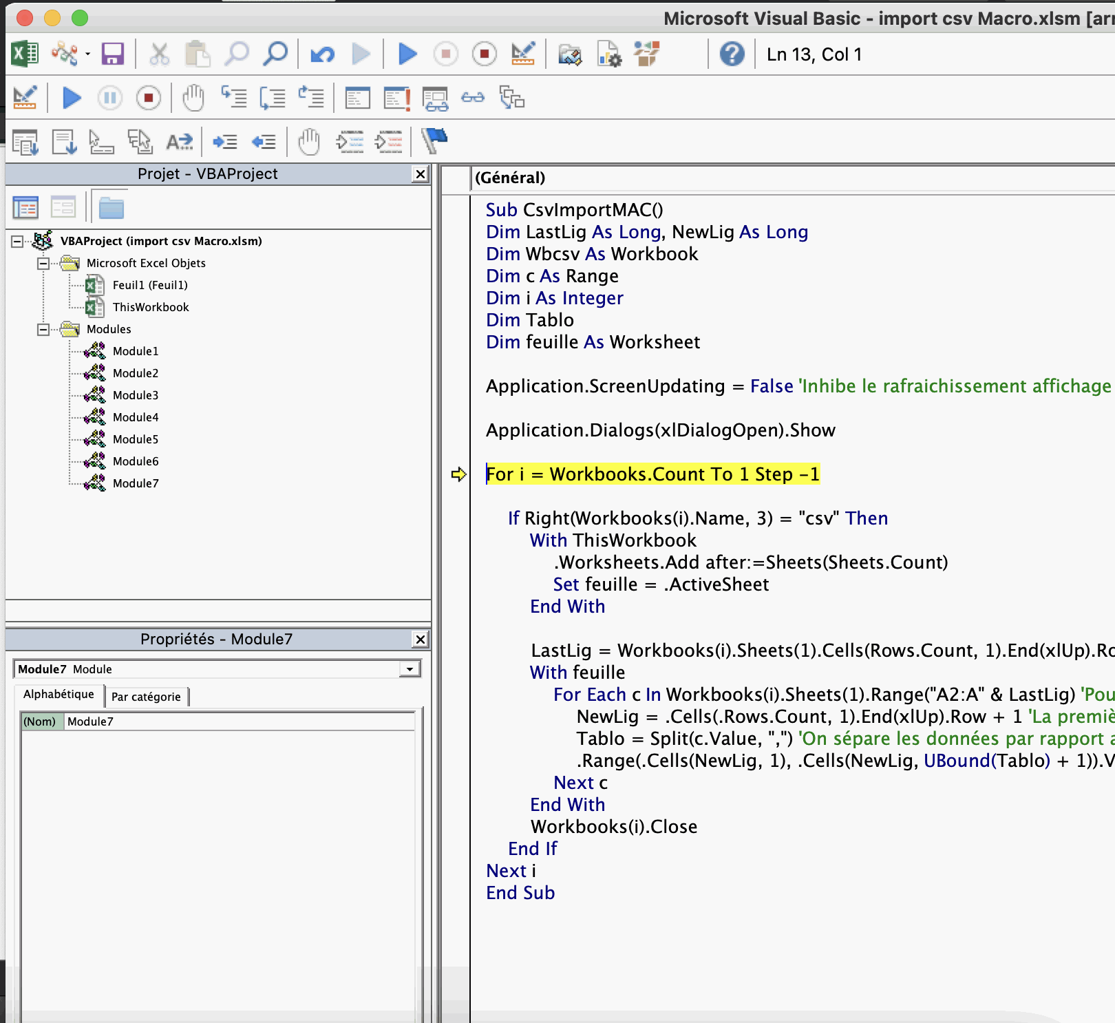Click View Code icon in Project panel

25,207
